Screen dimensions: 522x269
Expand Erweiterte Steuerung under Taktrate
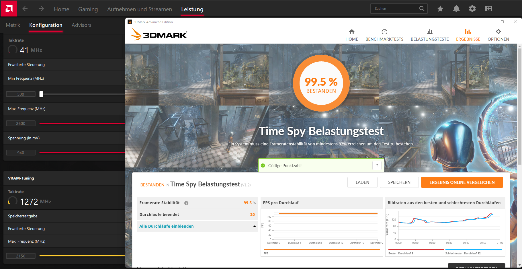[x=26, y=65]
